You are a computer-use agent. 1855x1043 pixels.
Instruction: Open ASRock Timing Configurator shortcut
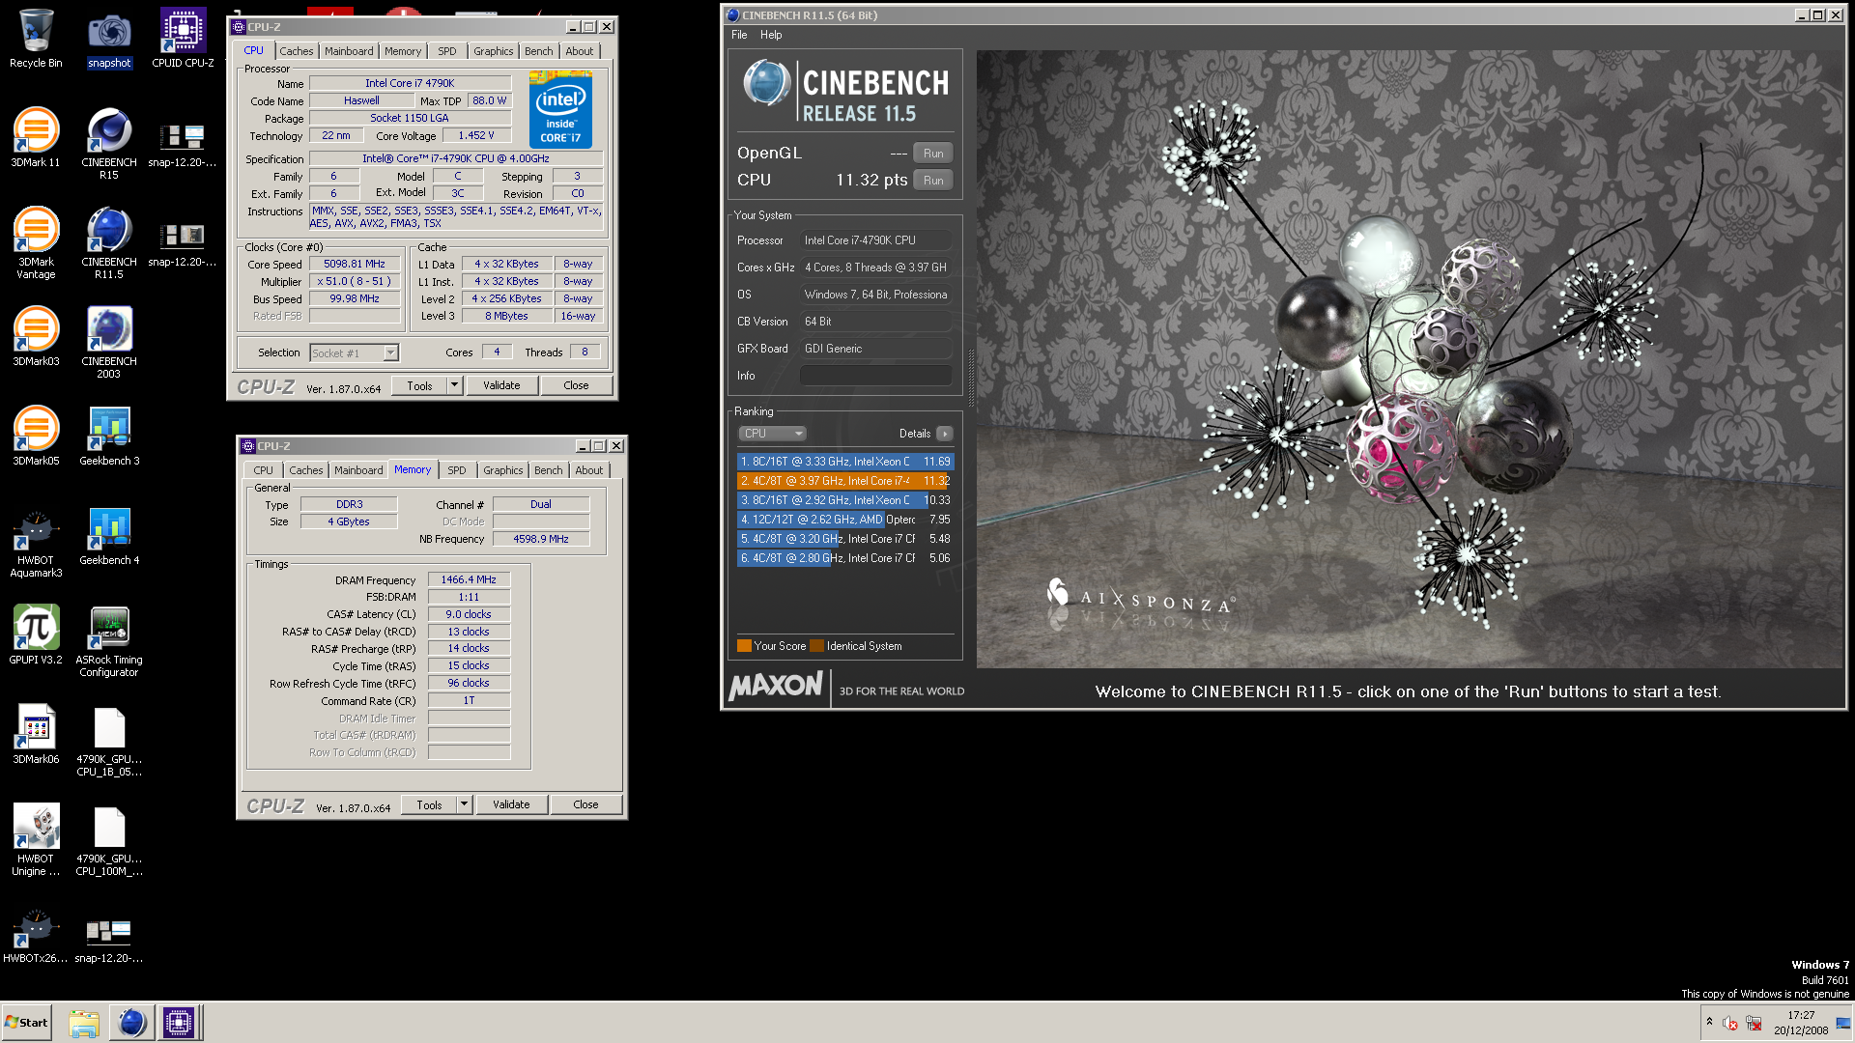pyautogui.click(x=109, y=641)
